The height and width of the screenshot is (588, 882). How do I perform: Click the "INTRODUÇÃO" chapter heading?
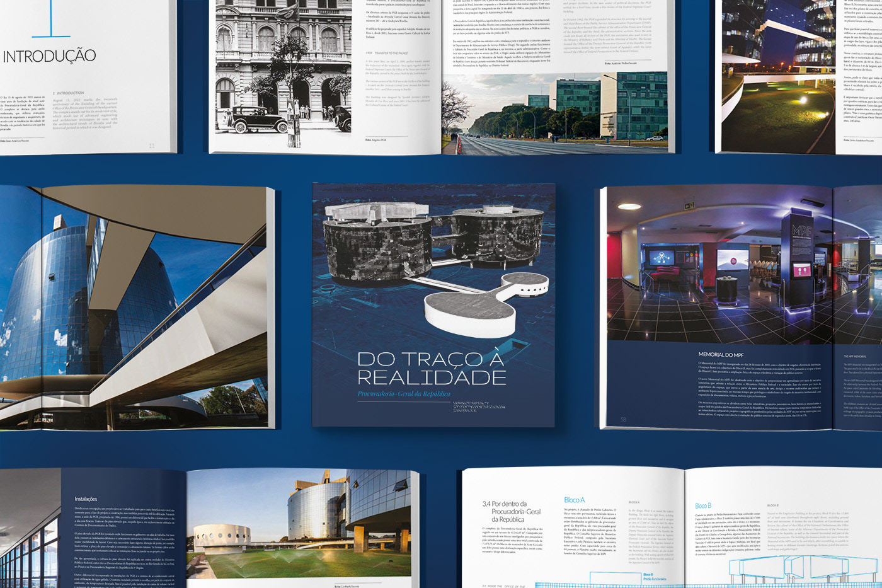tap(49, 56)
